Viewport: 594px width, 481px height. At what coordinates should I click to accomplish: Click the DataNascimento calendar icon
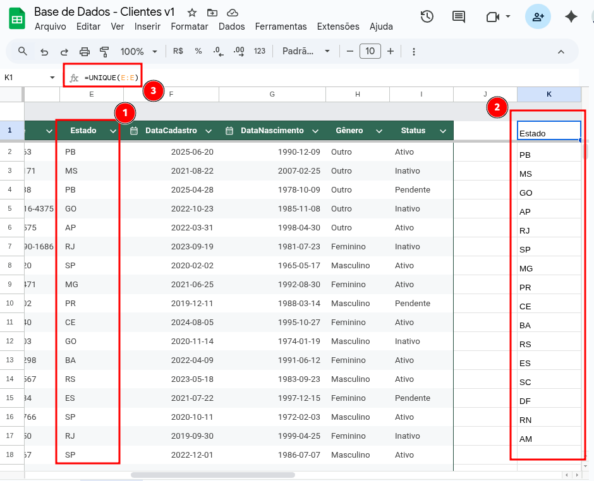point(229,131)
